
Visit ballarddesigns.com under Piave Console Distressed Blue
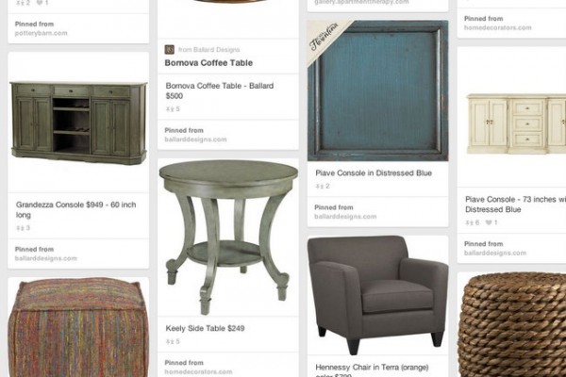click(345, 217)
